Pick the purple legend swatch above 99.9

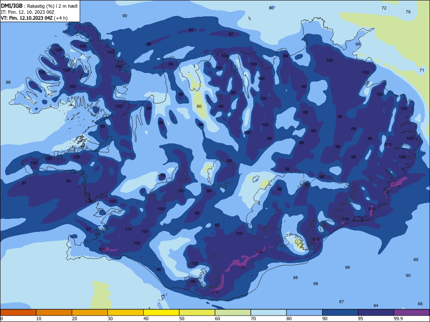412,313
